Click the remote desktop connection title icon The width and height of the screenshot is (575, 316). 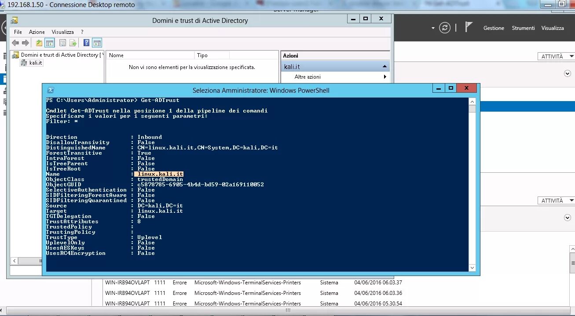coord(3,4)
